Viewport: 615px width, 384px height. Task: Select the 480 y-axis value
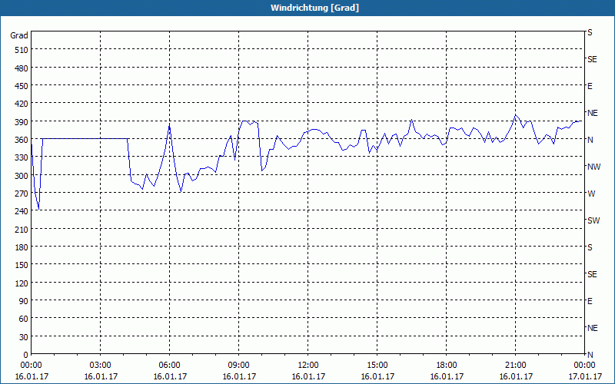tap(22, 68)
